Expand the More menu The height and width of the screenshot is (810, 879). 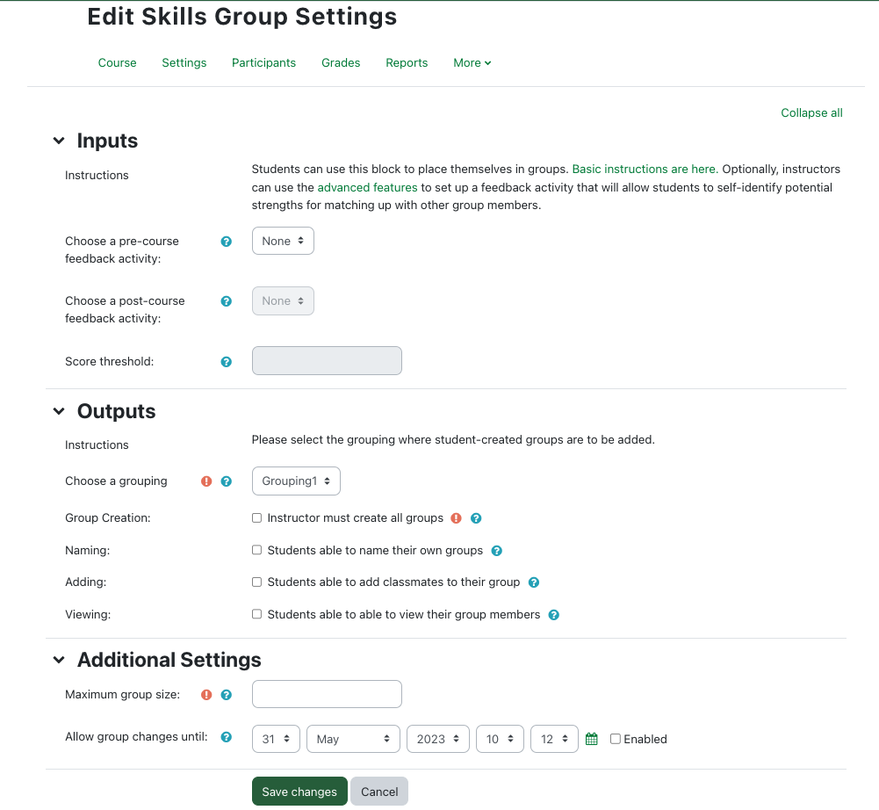472,63
